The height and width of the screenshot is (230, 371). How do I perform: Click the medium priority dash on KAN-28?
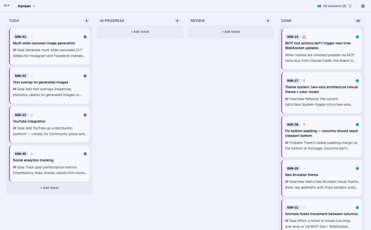[304, 168]
